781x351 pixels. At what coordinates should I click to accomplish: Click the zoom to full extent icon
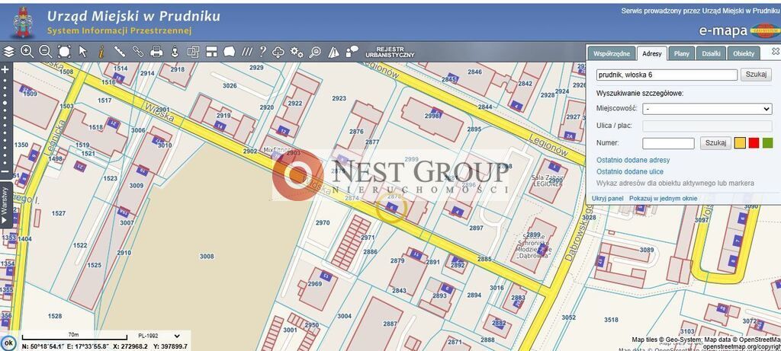click(x=64, y=52)
